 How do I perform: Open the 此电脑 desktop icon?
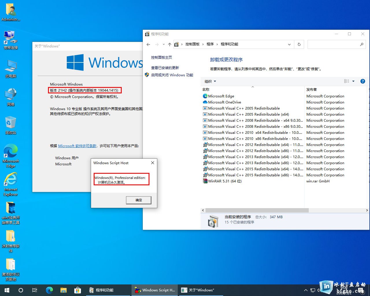(11, 69)
